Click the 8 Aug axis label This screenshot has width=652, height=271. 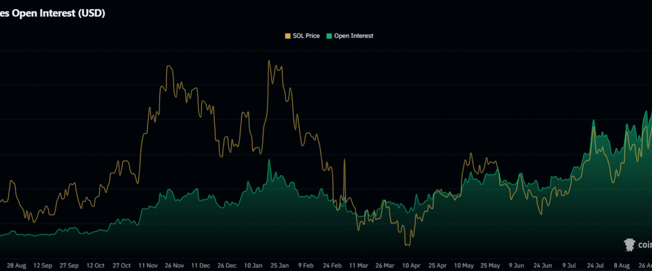pos(622,266)
